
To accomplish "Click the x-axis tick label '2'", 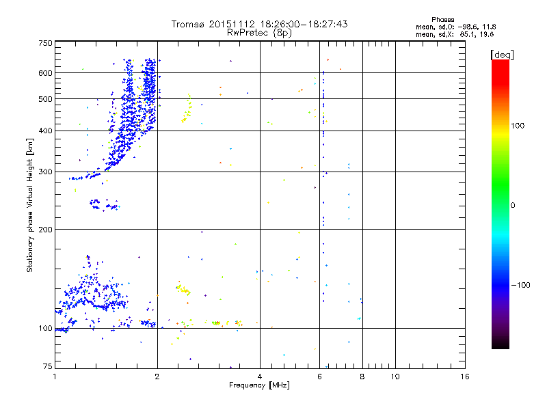I will [x=157, y=377].
